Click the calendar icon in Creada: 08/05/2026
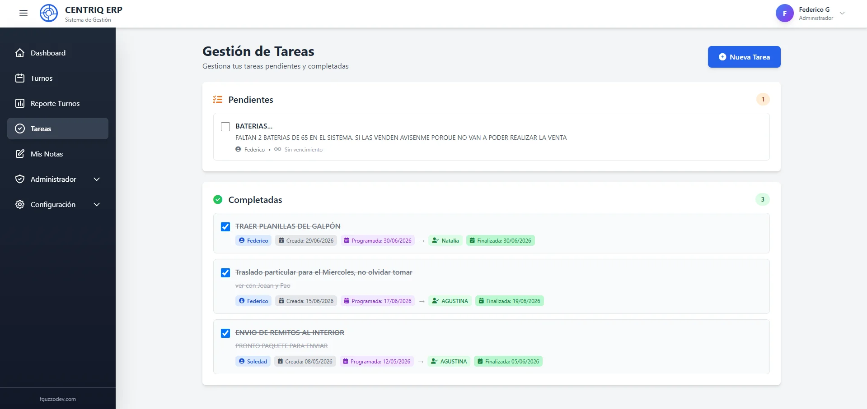This screenshot has width=867, height=409. point(280,361)
